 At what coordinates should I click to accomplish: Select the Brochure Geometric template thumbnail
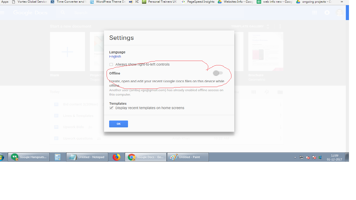266,52
